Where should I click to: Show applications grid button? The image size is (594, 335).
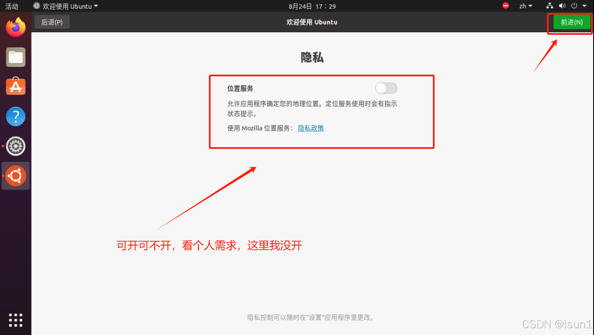click(x=16, y=320)
